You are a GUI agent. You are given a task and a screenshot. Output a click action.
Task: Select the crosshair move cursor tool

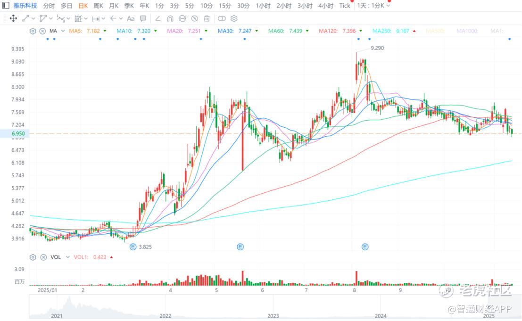tap(13, 19)
